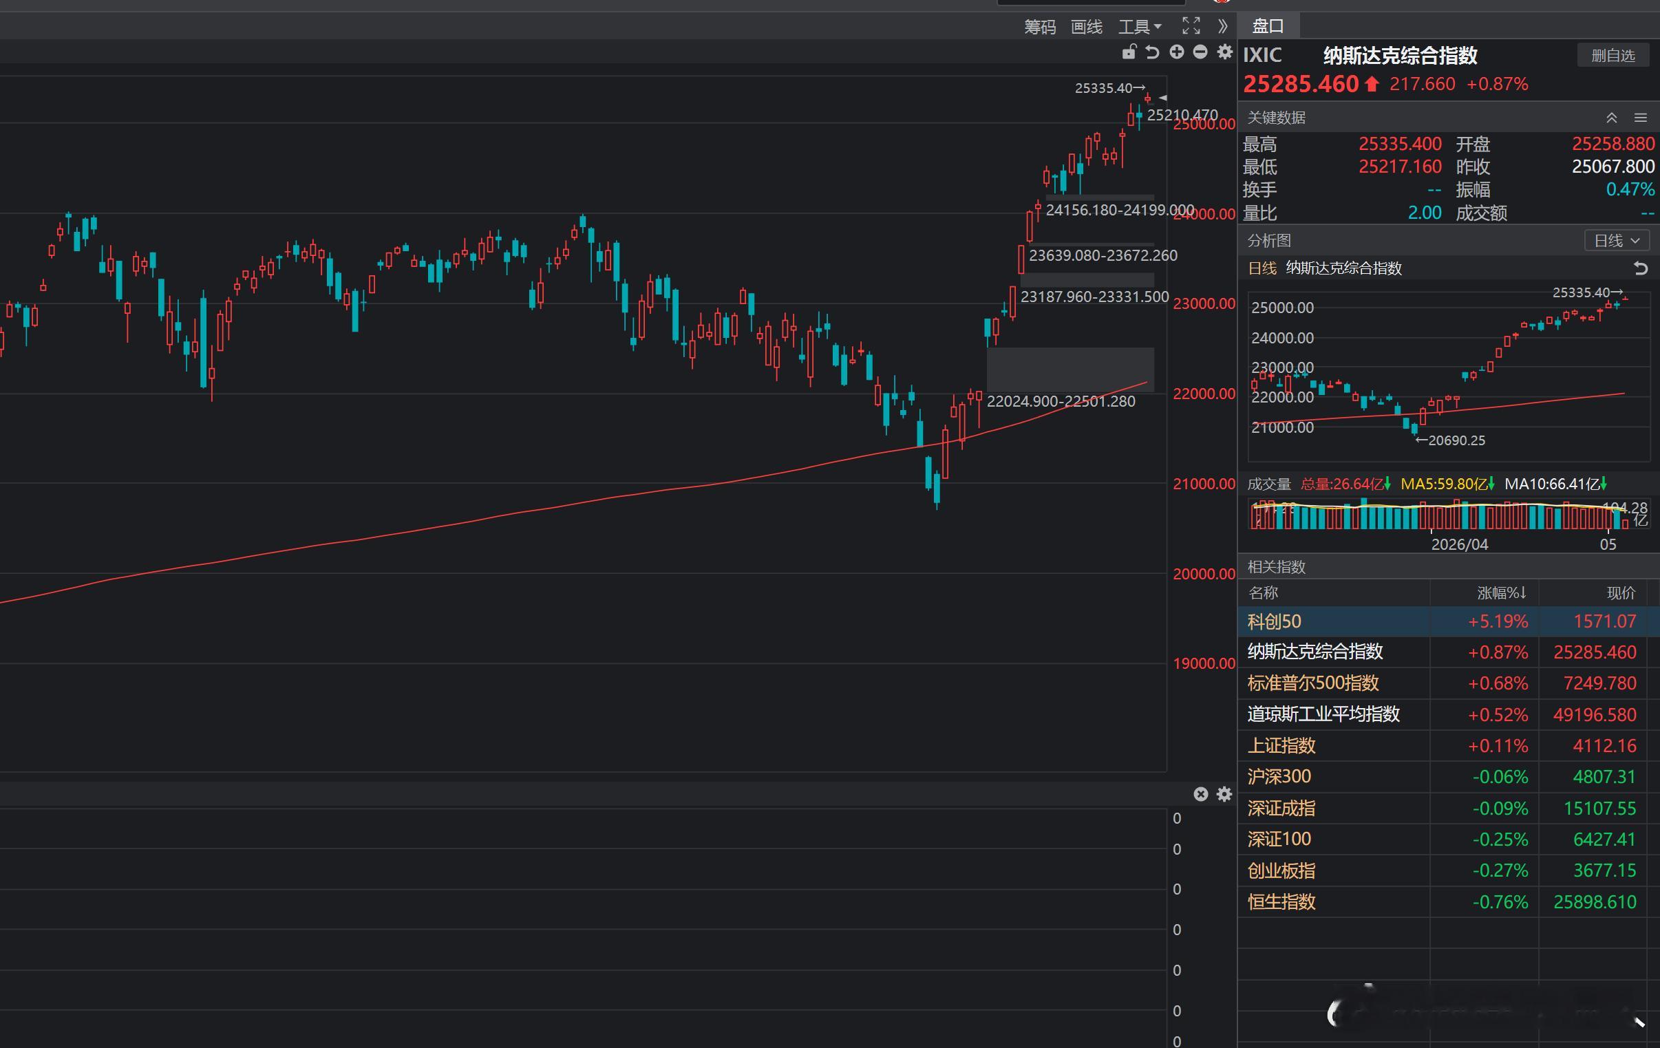Viewport: 1660px width, 1048px height.
Task: Click the 24156.180-24199.000 gap label
Action: pyautogui.click(x=1120, y=211)
